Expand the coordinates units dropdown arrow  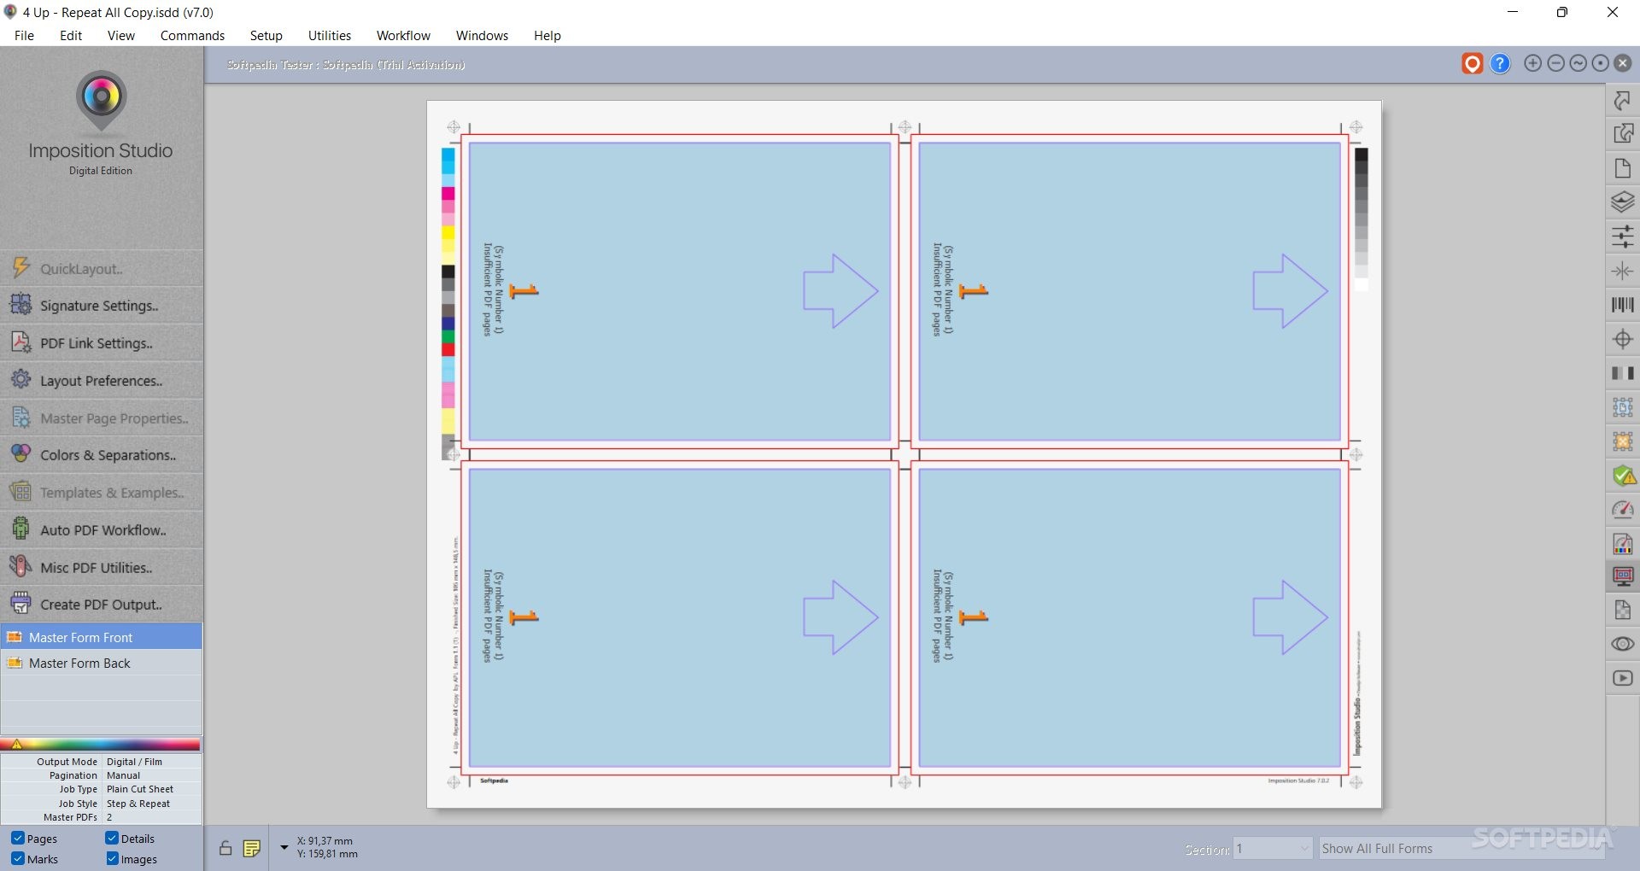(x=284, y=847)
